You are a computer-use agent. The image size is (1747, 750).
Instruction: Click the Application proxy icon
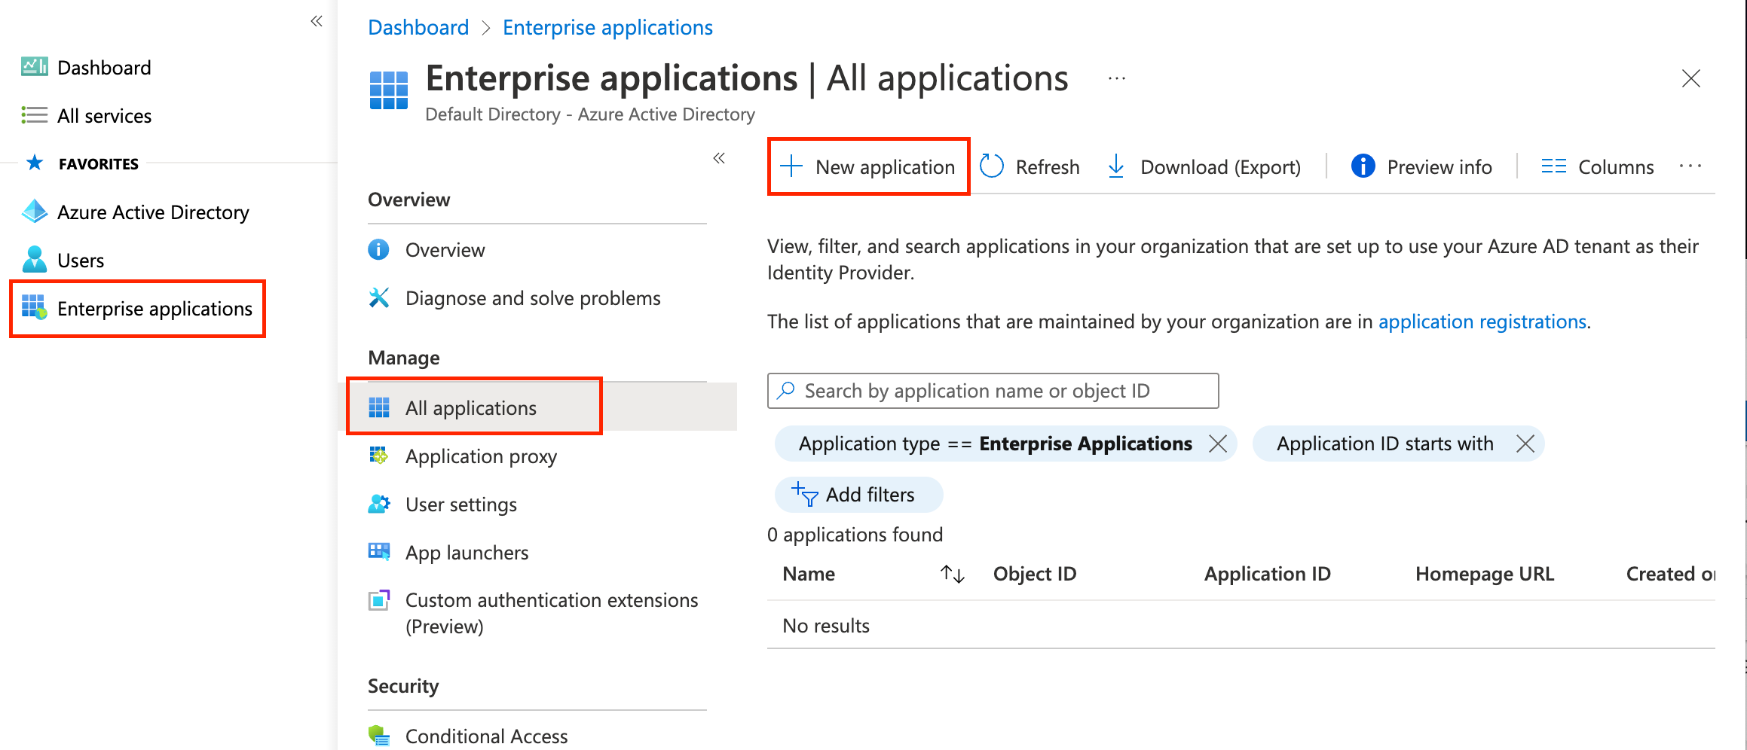coord(378,455)
